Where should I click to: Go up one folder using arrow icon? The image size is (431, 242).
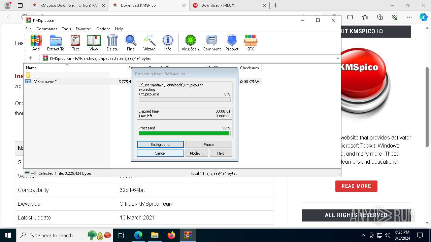pyautogui.click(x=30, y=58)
